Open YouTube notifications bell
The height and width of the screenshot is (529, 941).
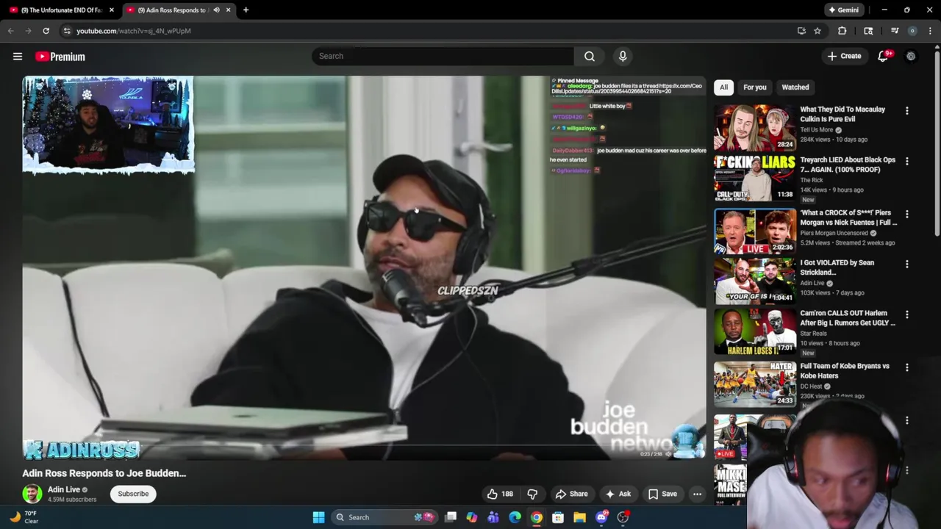pyautogui.click(x=884, y=57)
